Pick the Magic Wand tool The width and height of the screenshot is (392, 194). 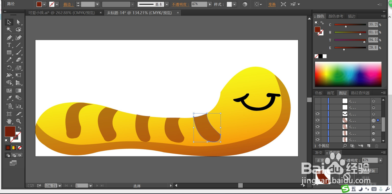[x=9, y=30]
